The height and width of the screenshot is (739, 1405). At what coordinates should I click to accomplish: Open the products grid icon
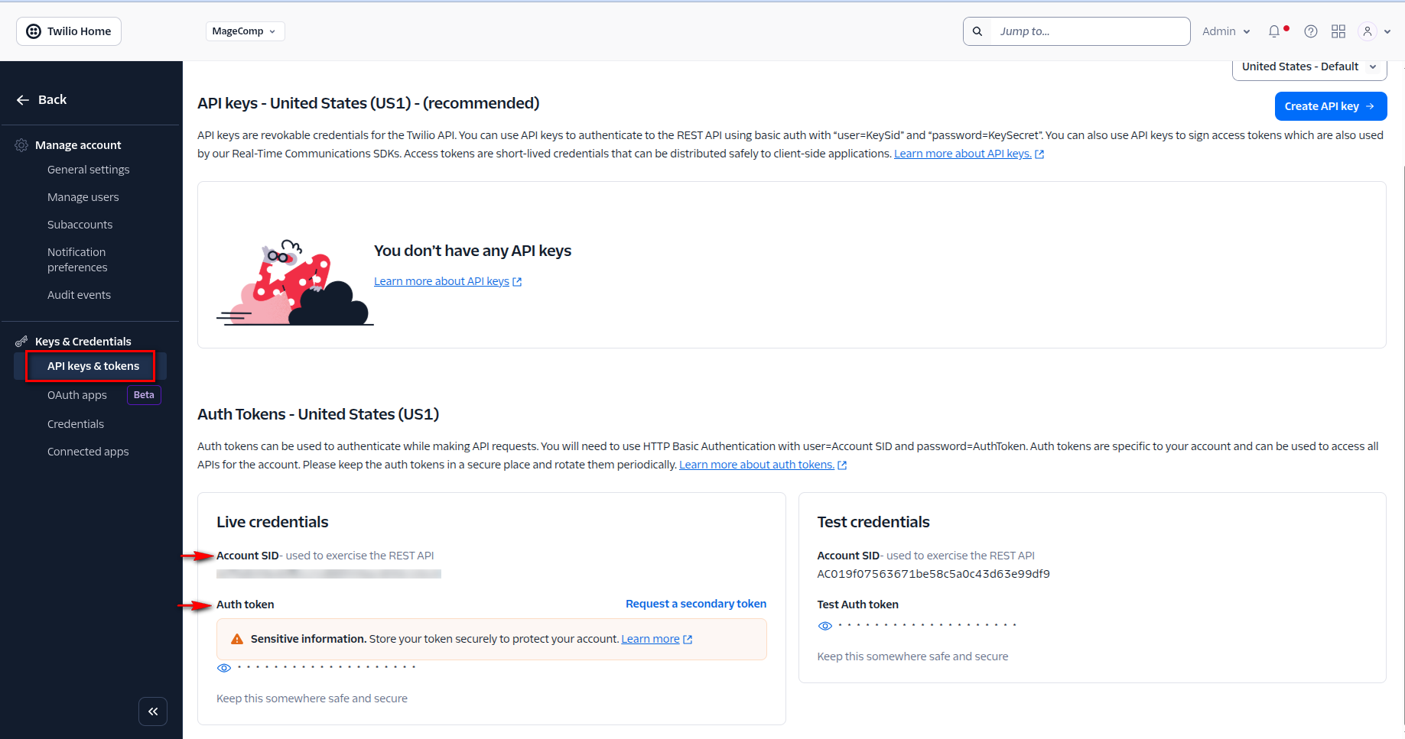click(1338, 31)
